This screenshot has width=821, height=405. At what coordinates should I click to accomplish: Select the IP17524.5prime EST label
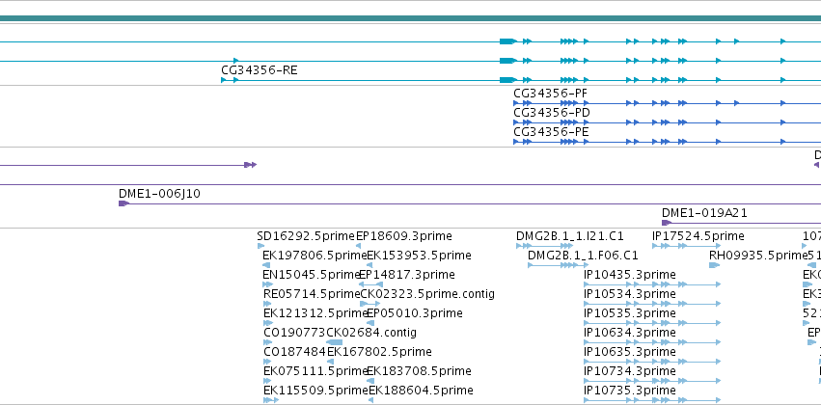(x=698, y=236)
